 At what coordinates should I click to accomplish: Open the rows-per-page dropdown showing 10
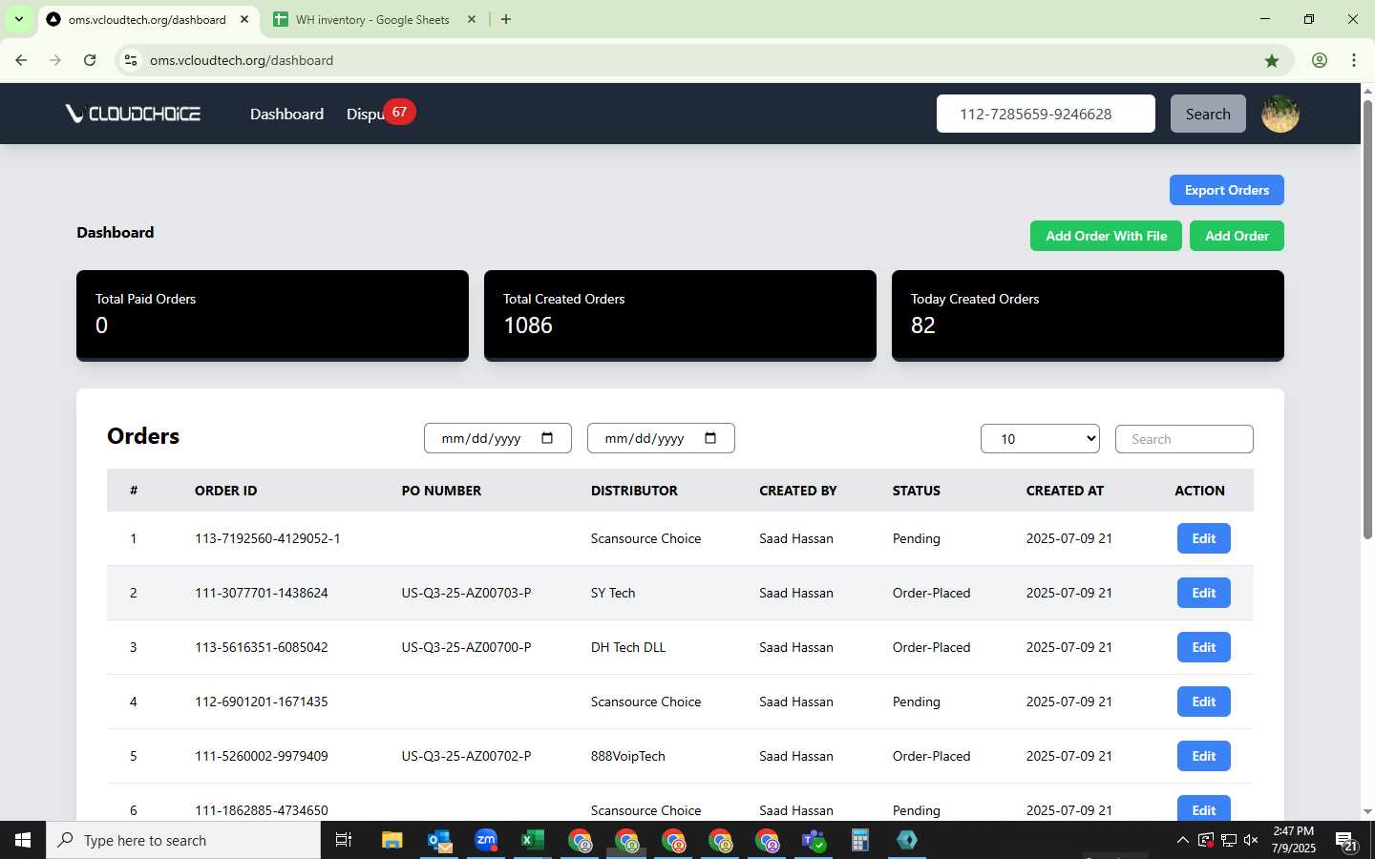click(1040, 439)
